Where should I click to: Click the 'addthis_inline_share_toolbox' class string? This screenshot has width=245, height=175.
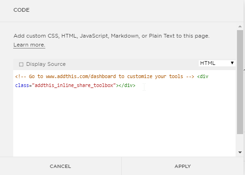[74, 85]
